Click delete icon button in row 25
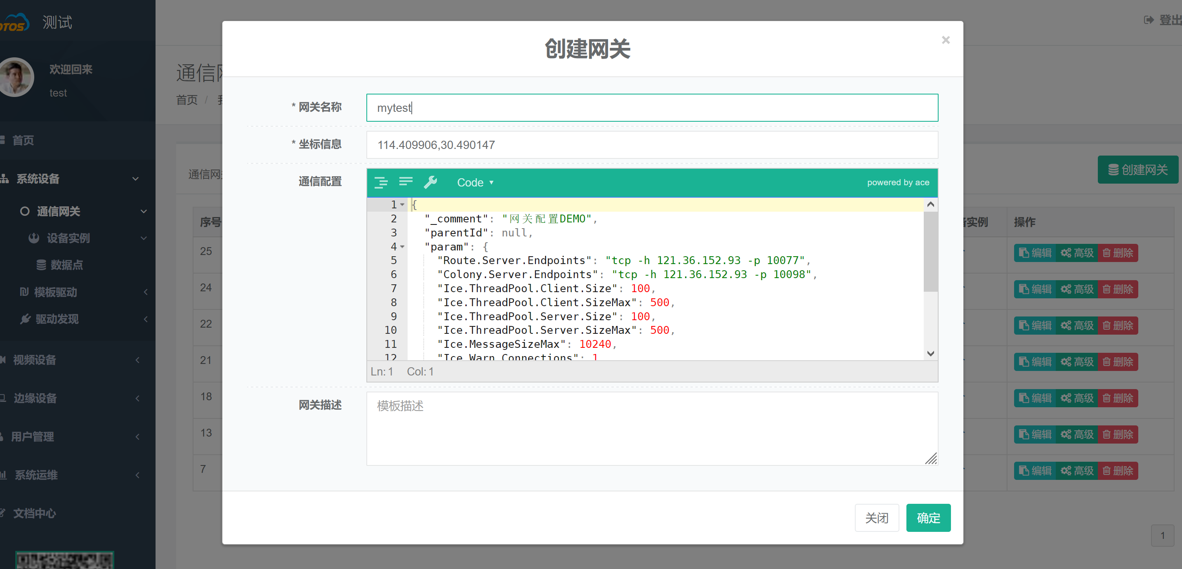 point(1118,253)
